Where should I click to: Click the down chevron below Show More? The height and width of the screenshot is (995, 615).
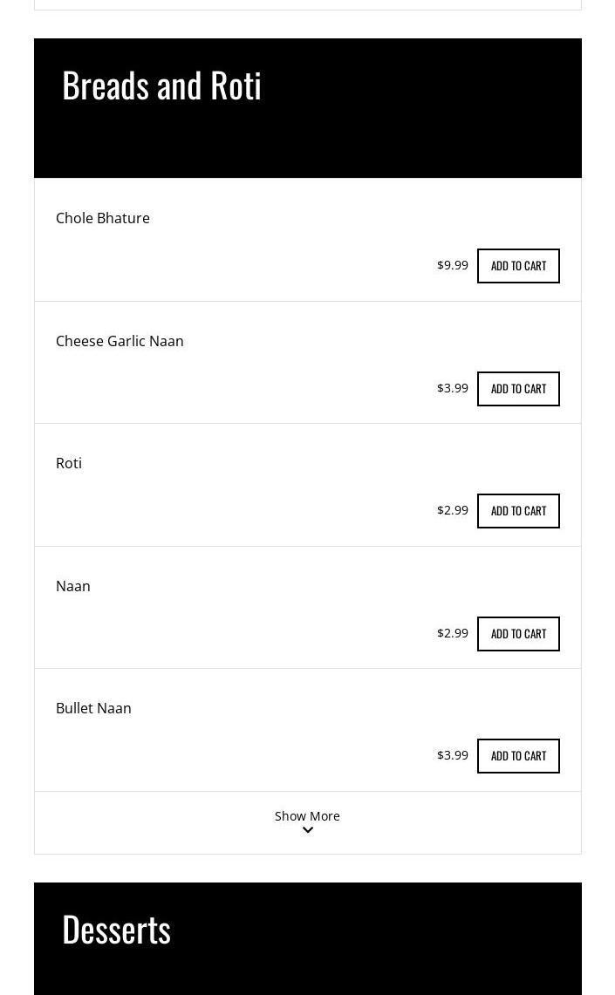point(308,831)
